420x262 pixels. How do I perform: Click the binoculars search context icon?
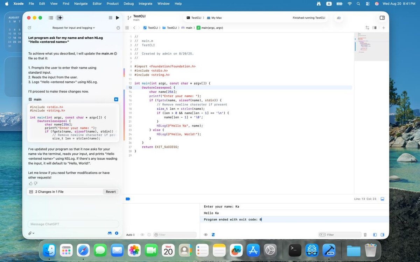[x=110, y=233]
